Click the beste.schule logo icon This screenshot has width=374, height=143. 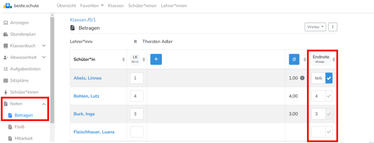tap(8, 6)
